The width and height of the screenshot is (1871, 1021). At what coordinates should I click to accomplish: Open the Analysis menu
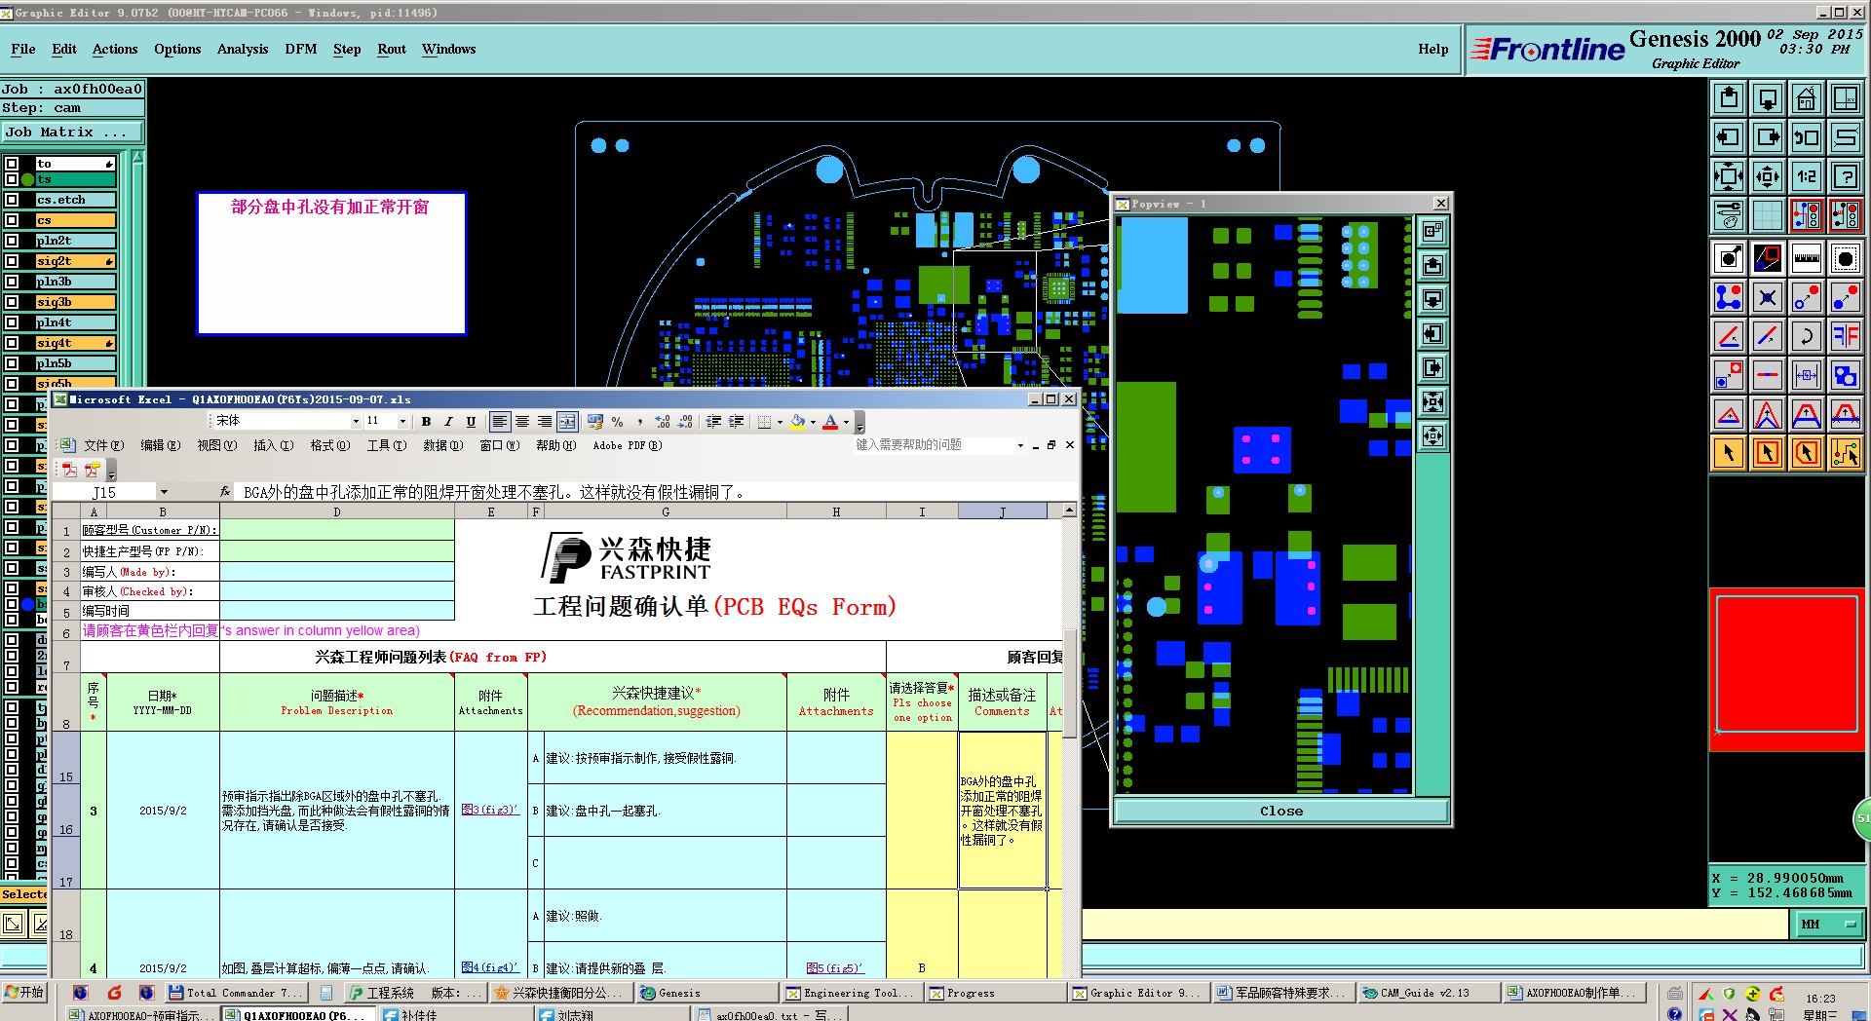tap(243, 49)
